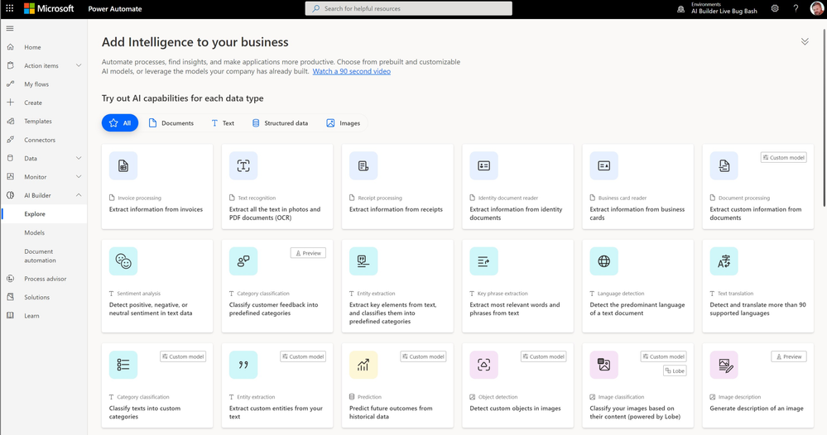Image resolution: width=827 pixels, height=435 pixels.
Task: Select the All filter tab
Action: (x=120, y=122)
